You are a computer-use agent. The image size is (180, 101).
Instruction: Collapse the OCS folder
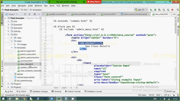click(8, 35)
